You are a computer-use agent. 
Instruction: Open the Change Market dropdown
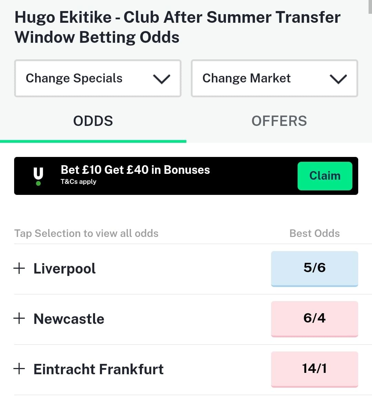point(275,78)
